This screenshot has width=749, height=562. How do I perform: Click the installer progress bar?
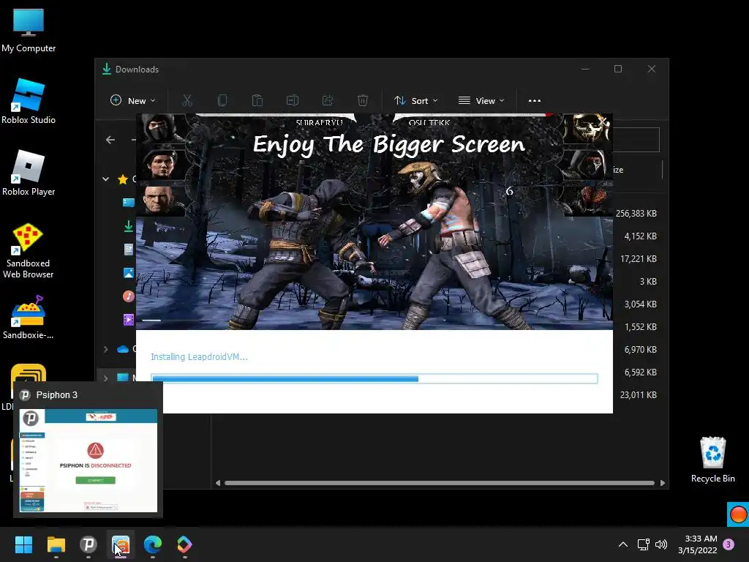[374, 378]
